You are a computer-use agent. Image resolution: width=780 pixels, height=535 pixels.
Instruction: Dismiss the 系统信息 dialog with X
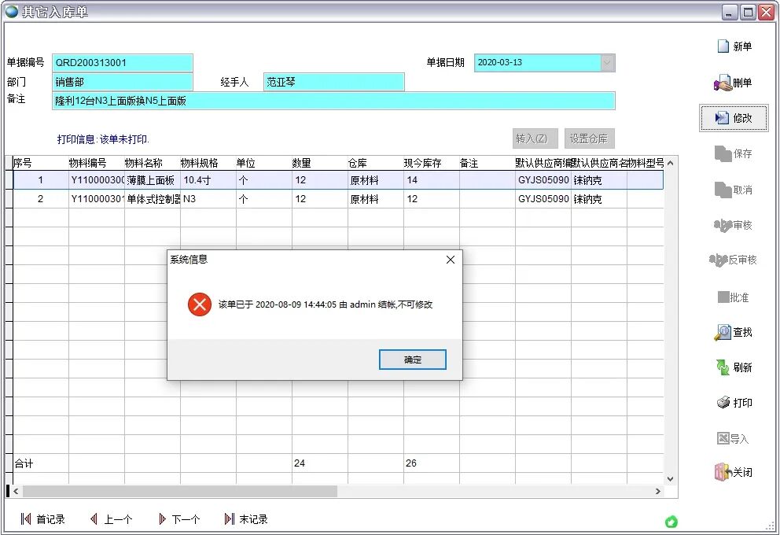pyautogui.click(x=451, y=260)
